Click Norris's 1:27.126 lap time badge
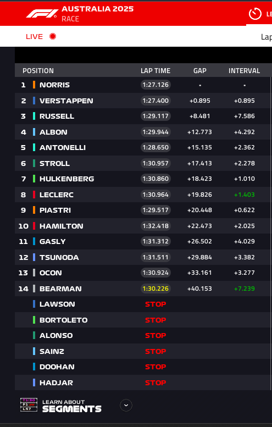The height and width of the screenshot is (427, 272). point(156,85)
